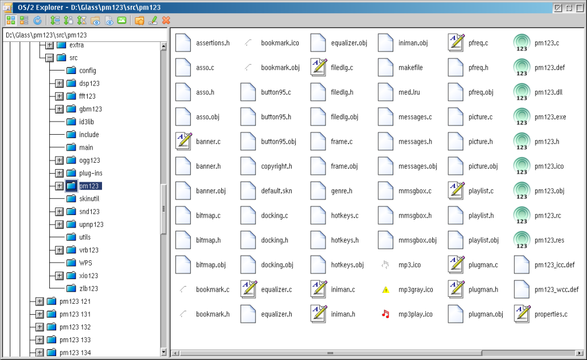Screen dimensions: 587x360
Task: Expand the pm123 131 folder node
Action: pyautogui.click(x=38, y=314)
